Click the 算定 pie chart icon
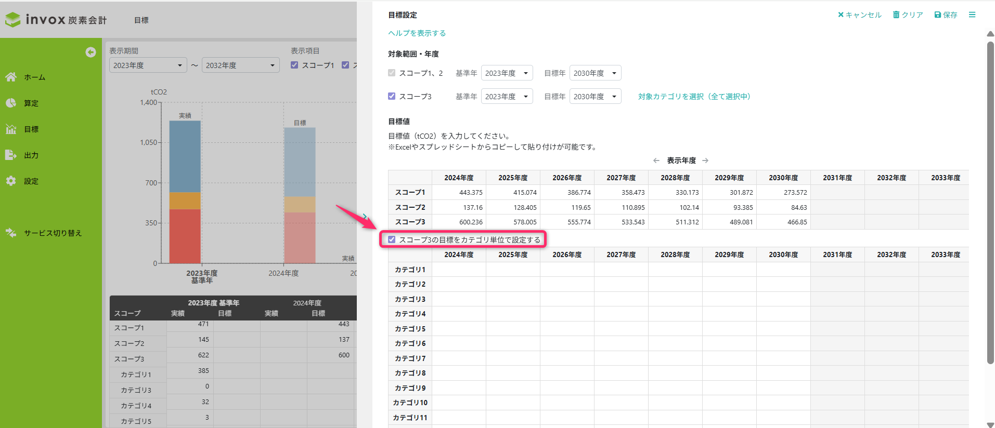The image size is (995, 428). pos(11,103)
